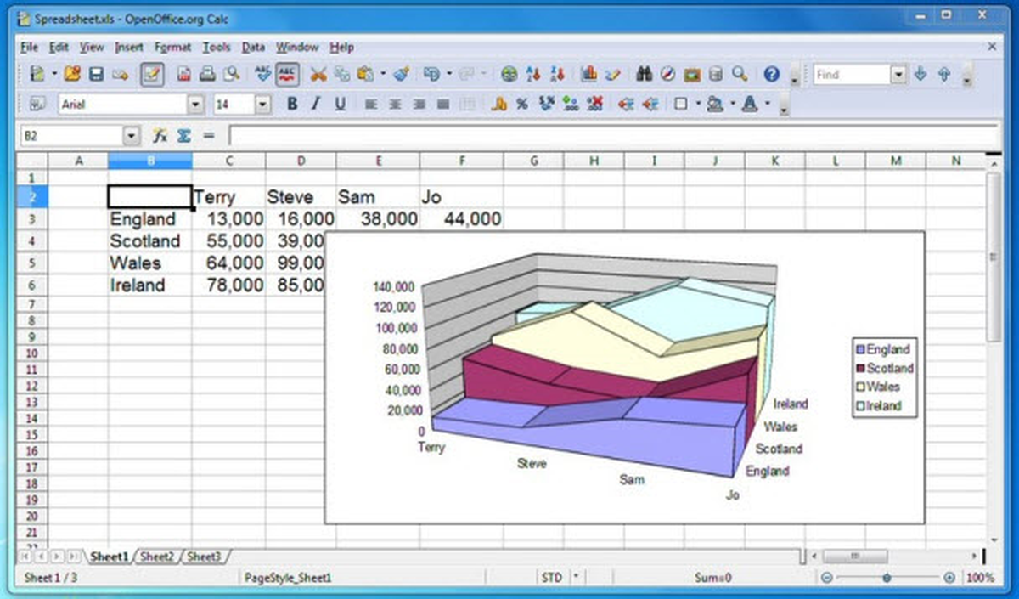
Task: Open the Function Wizard icon
Action: click(x=159, y=135)
